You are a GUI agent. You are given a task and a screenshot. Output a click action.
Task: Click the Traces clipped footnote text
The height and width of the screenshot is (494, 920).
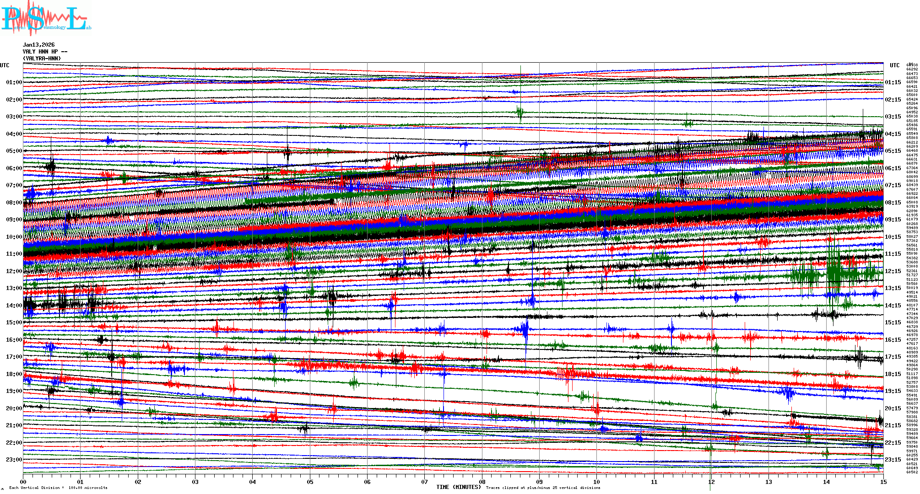[x=543, y=488]
